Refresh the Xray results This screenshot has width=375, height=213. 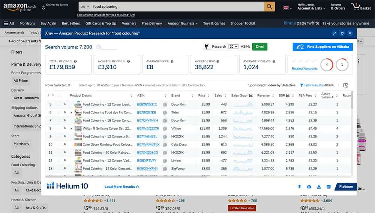[342, 33]
